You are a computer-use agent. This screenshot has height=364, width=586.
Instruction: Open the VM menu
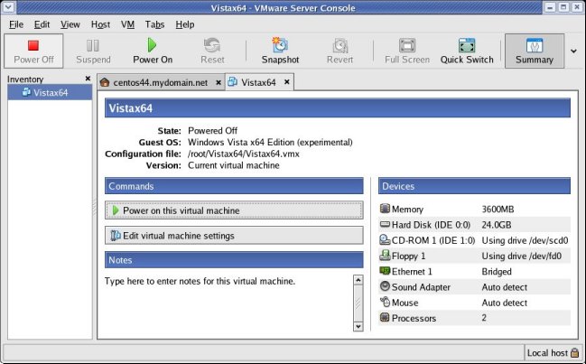(x=127, y=24)
